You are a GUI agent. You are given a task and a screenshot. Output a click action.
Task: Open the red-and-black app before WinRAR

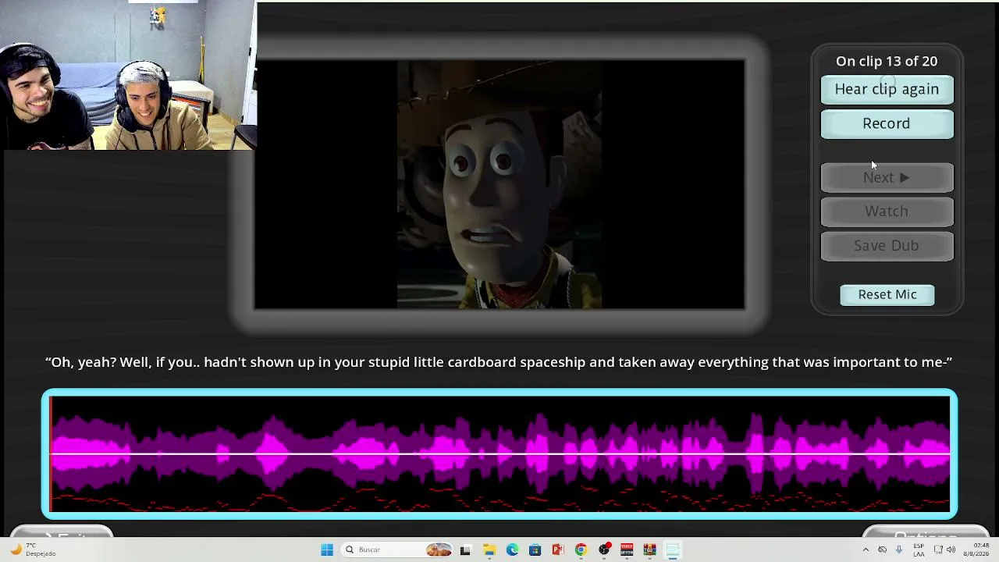click(627, 550)
